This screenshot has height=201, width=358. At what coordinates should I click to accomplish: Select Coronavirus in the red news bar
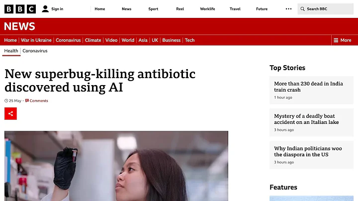[68, 40]
